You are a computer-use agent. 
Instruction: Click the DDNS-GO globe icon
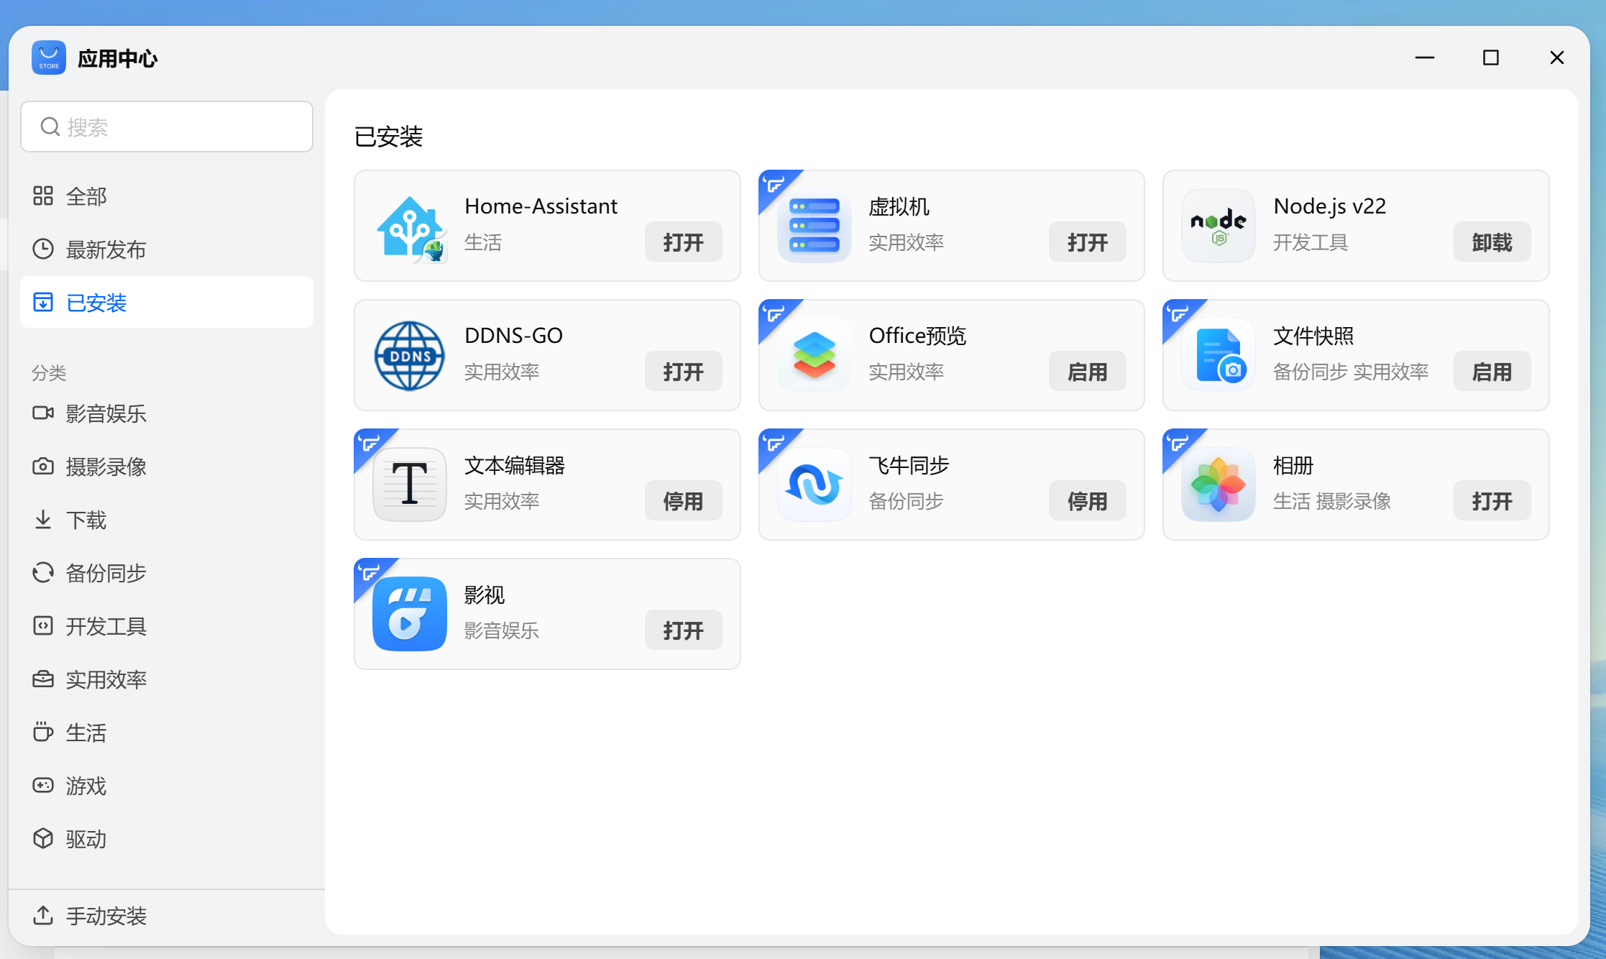[410, 356]
